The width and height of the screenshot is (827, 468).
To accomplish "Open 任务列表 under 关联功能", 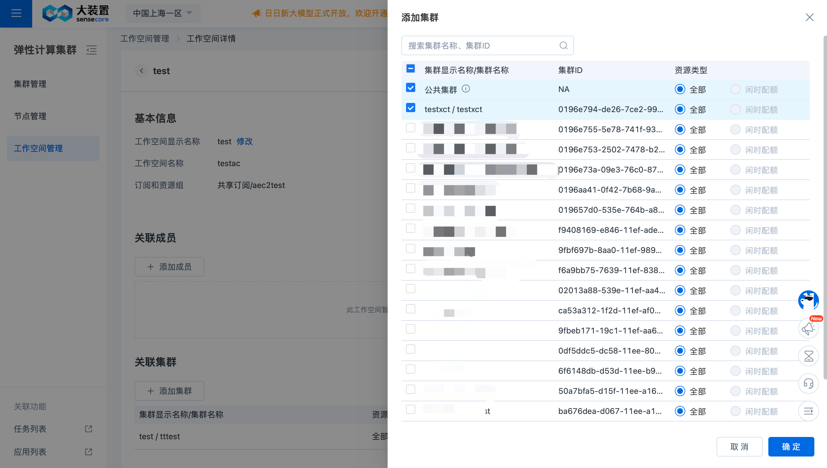I will tap(30, 429).
